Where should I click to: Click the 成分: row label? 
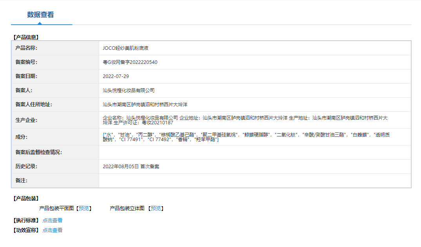click(x=22, y=137)
